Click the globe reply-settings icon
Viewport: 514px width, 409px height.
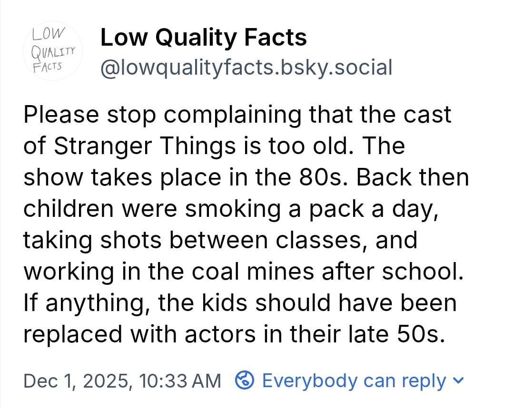click(244, 380)
